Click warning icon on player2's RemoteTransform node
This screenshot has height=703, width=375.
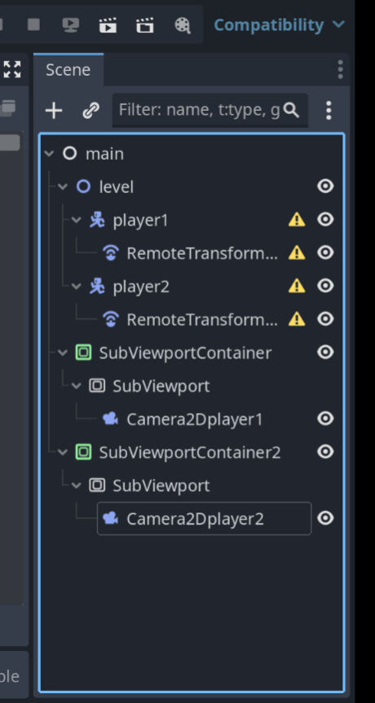[297, 319]
